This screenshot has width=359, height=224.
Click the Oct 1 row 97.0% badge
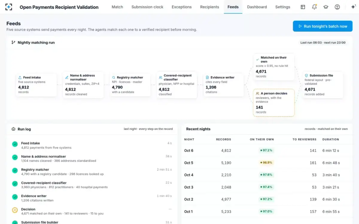(x=266, y=211)
